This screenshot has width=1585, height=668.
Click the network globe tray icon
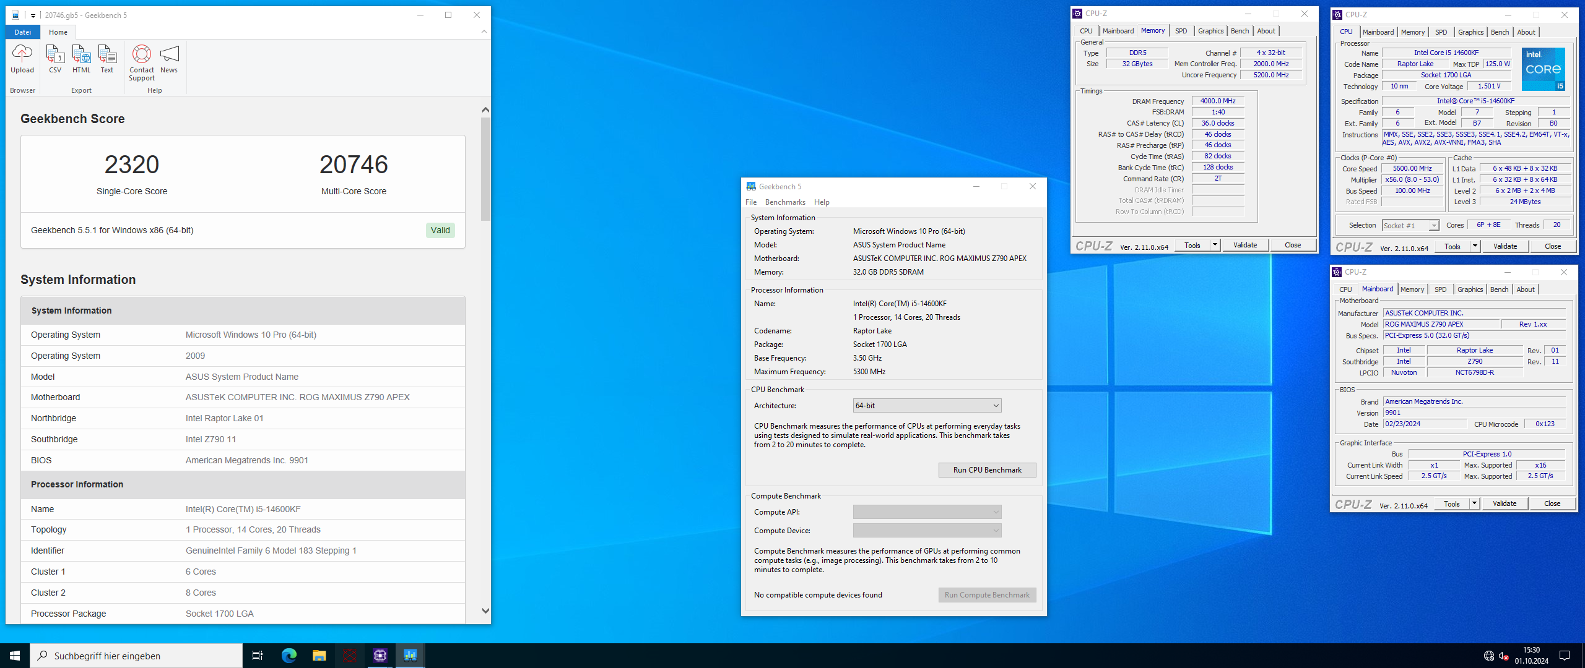(1488, 656)
